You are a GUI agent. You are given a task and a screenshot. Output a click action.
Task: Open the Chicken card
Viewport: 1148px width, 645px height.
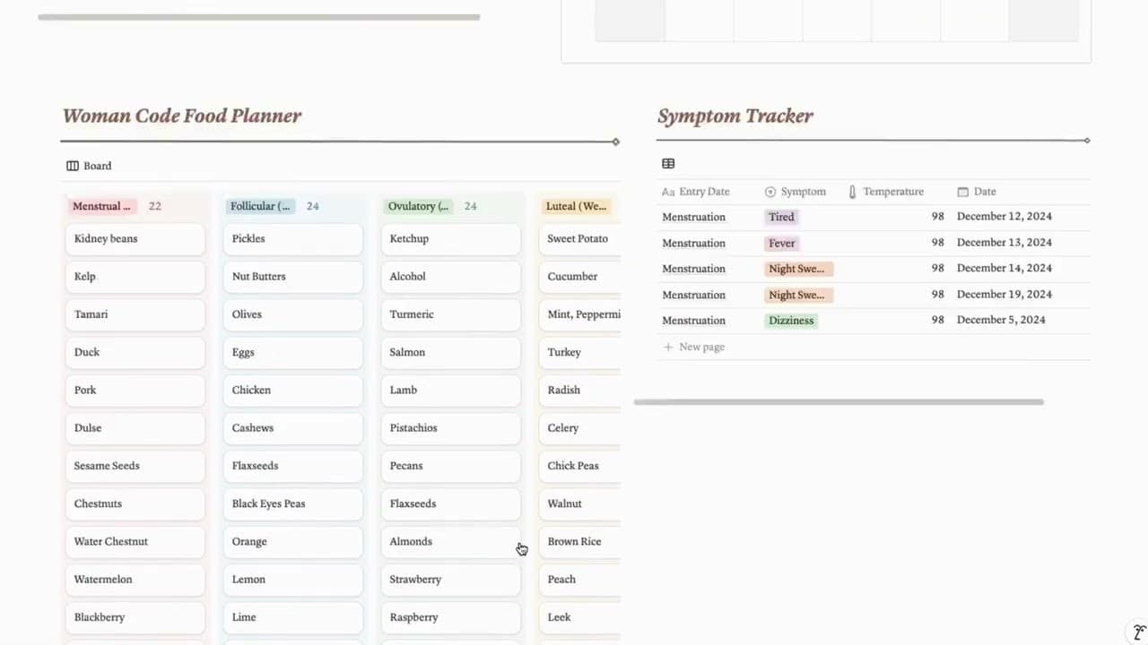pos(293,390)
